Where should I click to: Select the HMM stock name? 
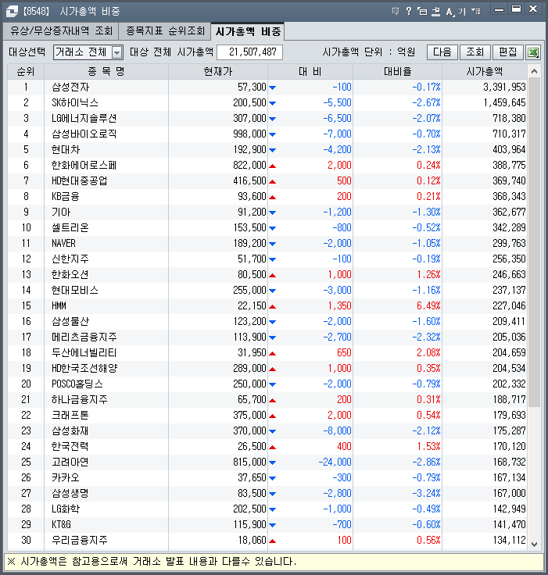pyautogui.click(x=59, y=305)
